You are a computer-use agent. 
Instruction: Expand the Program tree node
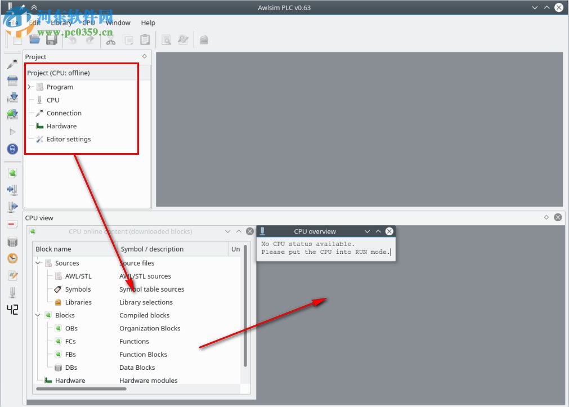29,87
